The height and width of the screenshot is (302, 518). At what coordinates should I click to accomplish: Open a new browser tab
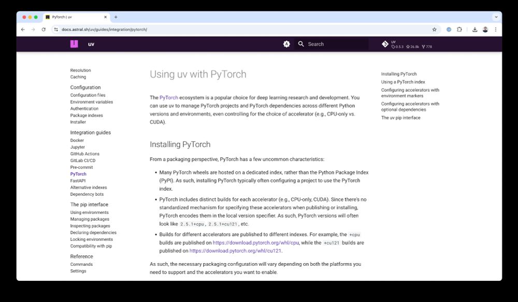click(116, 17)
